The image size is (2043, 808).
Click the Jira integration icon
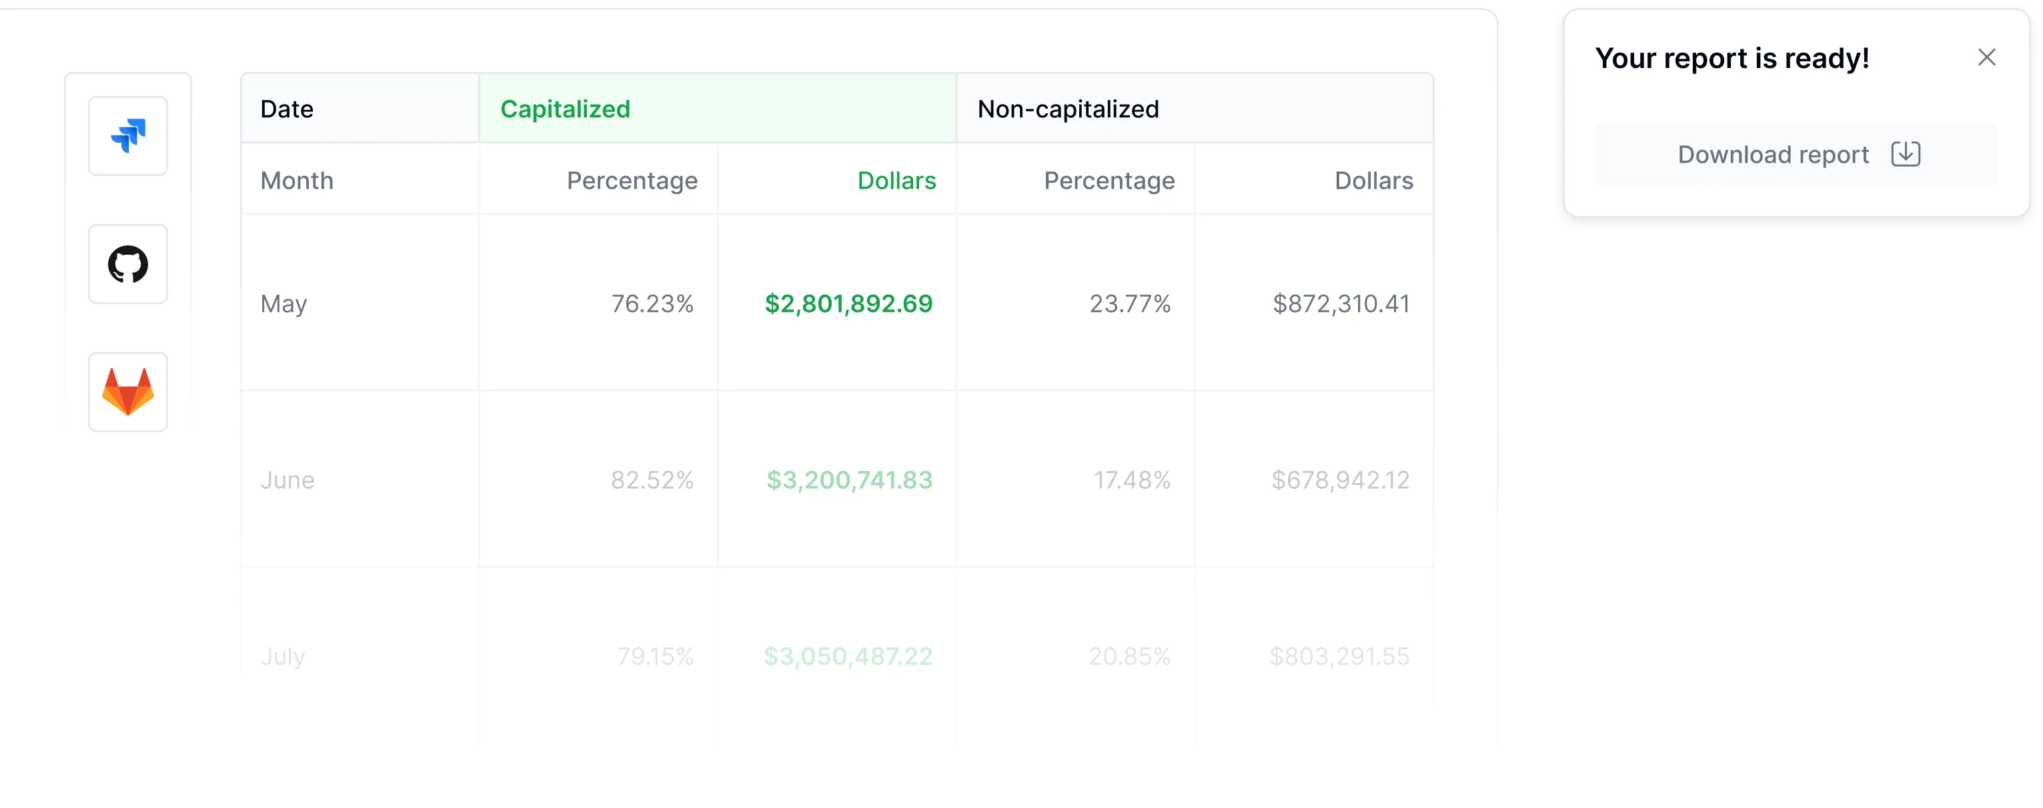pos(127,135)
